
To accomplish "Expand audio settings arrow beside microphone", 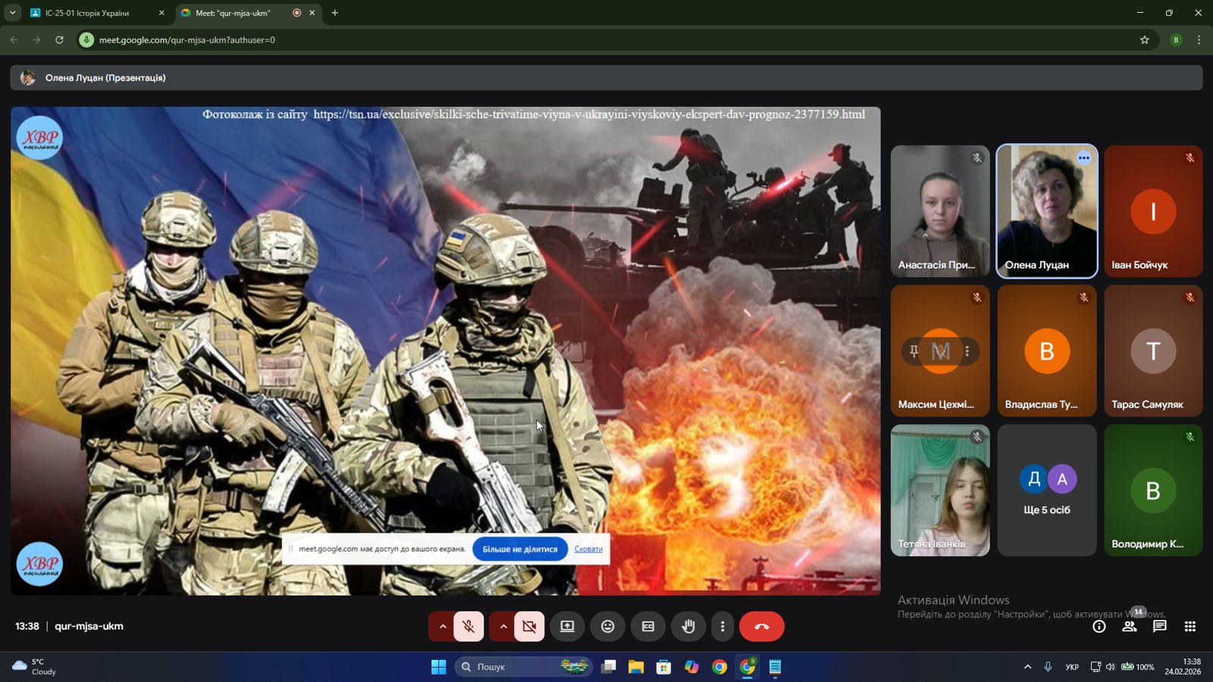I will [x=443, y=627].
